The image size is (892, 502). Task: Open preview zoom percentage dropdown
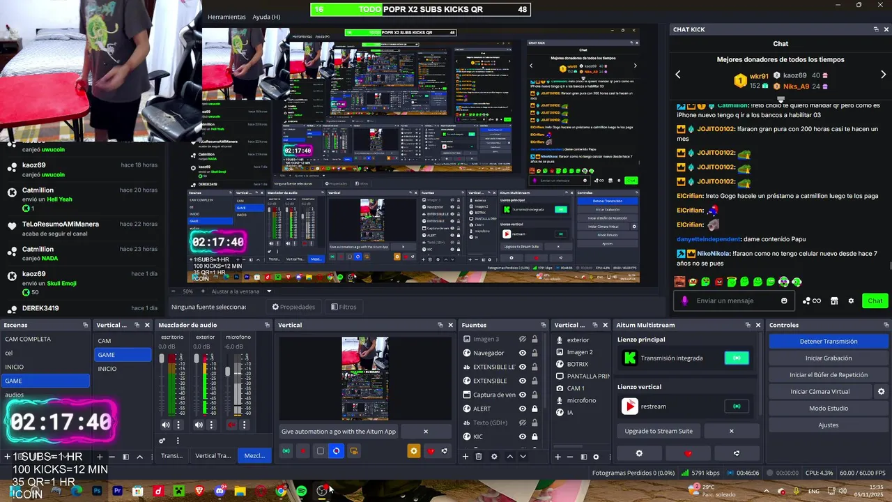coord(187,291)
